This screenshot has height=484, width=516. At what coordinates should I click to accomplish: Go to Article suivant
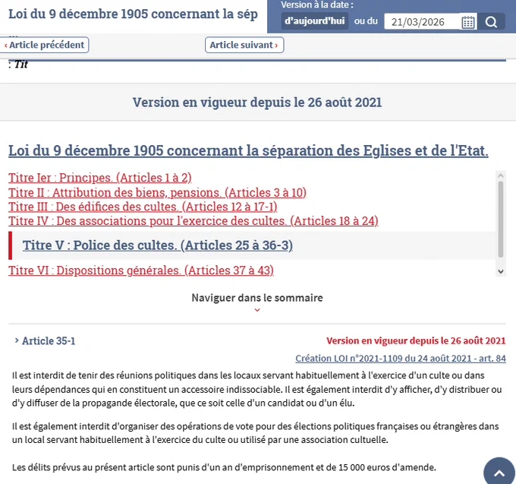[244, 45]
